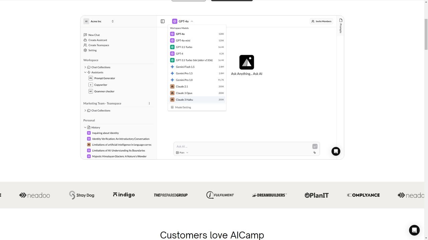This screenshot has width=428, height=240.
Task: Choose GPT-4 with 8.2K context
Action: tap(197, 54)
